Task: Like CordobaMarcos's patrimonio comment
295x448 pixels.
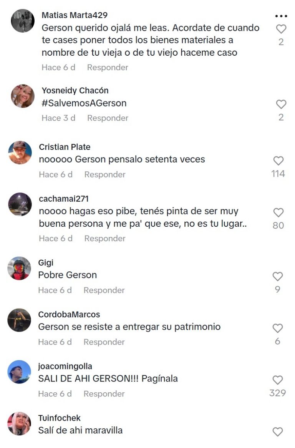Action: coord(278,328)
